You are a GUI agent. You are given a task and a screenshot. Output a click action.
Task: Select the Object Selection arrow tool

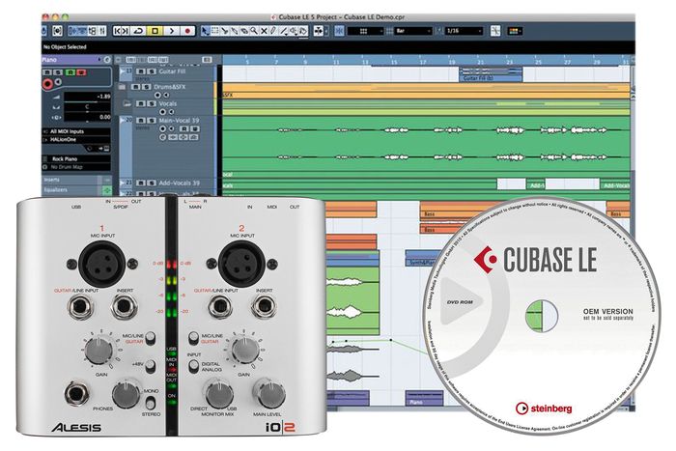point(205,31)
